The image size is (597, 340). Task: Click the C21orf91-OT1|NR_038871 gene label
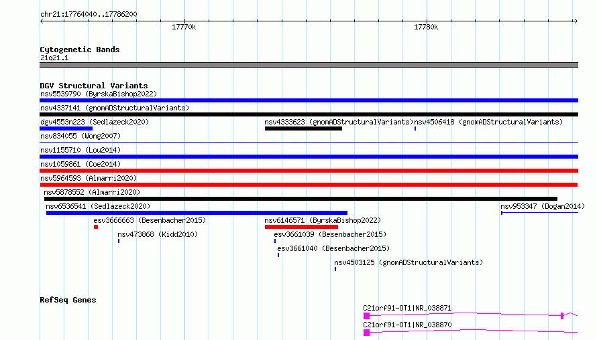(x=407, y=308)
